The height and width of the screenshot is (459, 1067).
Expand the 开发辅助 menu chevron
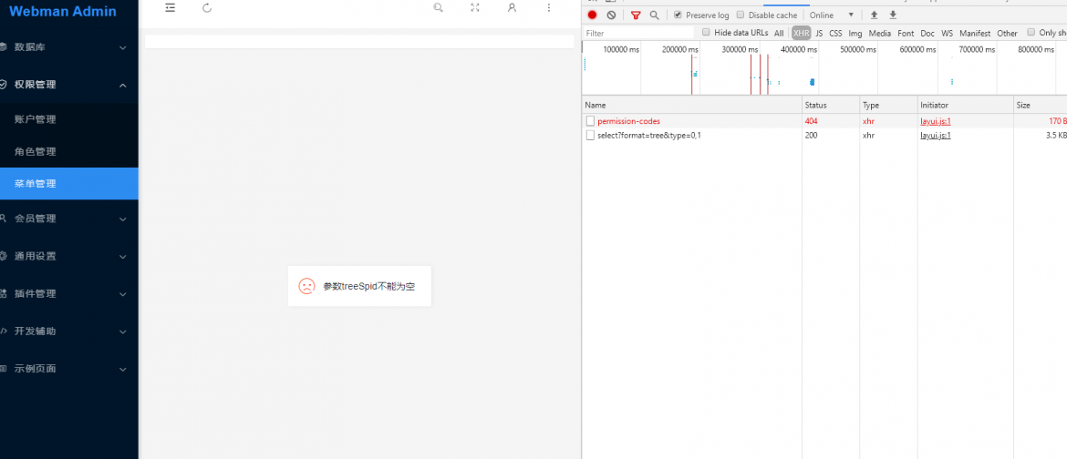click(123, 331)
